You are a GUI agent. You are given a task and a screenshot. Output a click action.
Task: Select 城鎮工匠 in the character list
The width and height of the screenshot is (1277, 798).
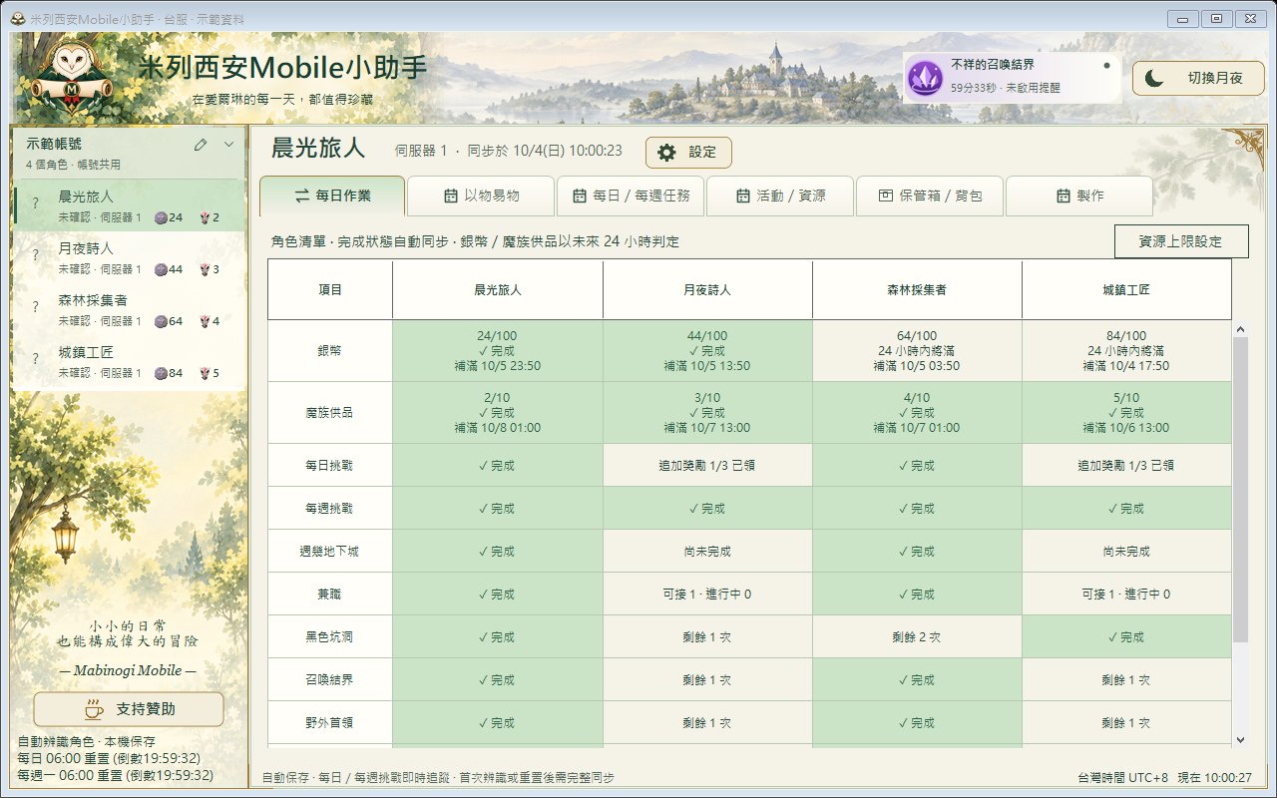[130, 361]
